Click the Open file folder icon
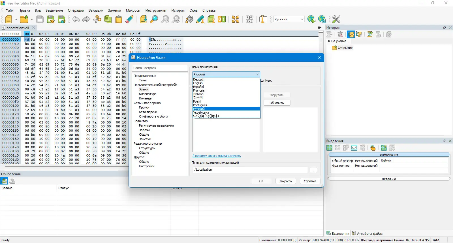Image resolution: width=453 pixels, height=243 pixels. click(24, 19)
